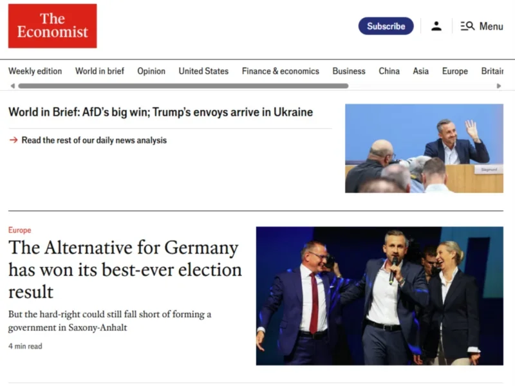This screenshot has width=515, height=386.
Task: Click the Subscribe button
Action: [386, 26]
